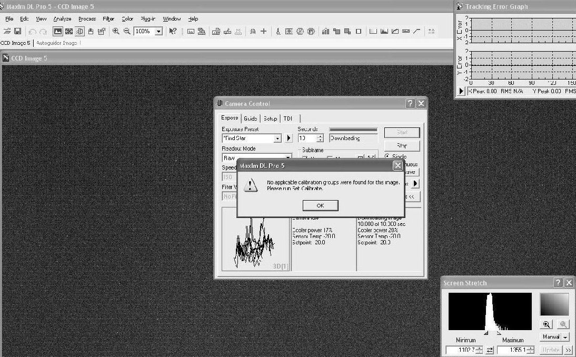Click the 3D view toolbar icon
This screenshot has width=576, height=357.
tap(80, 31)
